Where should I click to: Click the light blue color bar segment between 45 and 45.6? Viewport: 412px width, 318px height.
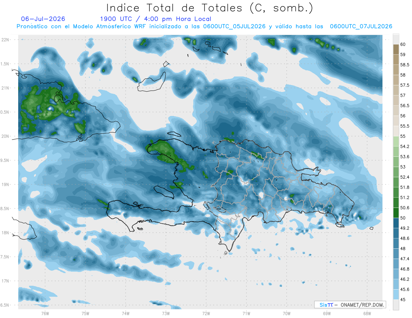click(x=396, y=295)
